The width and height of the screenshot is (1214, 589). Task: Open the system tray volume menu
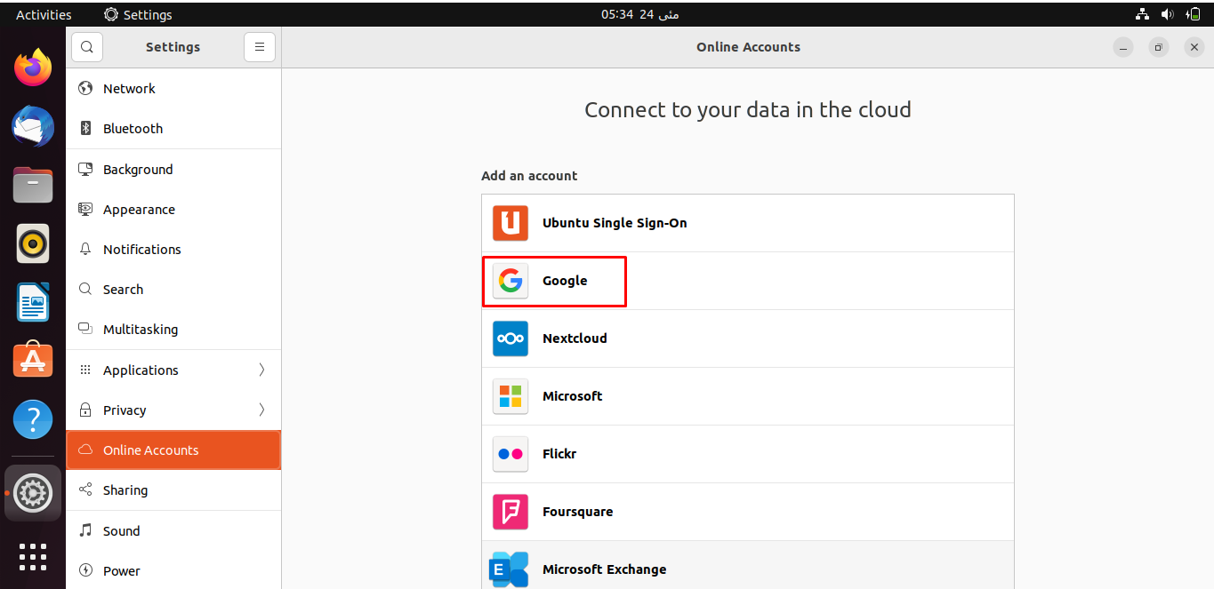[x=1167, y=14]
